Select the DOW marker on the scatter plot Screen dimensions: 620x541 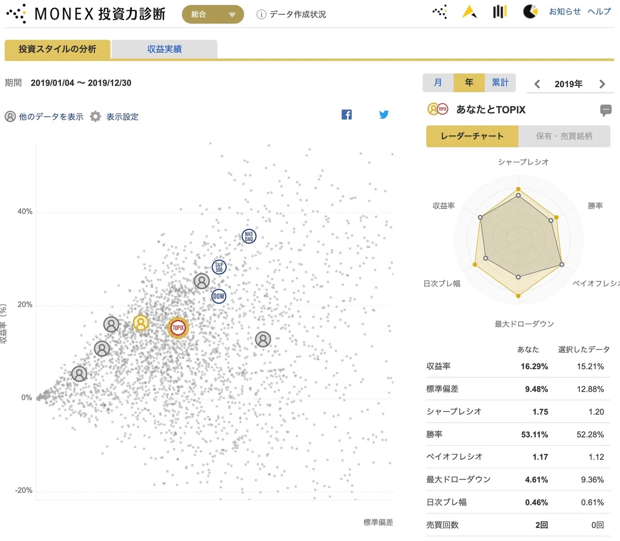[x=219, y=296]
